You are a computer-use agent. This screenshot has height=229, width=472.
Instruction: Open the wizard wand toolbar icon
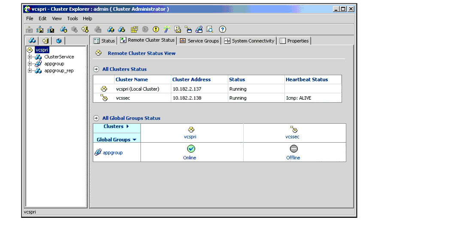[166, 30]
